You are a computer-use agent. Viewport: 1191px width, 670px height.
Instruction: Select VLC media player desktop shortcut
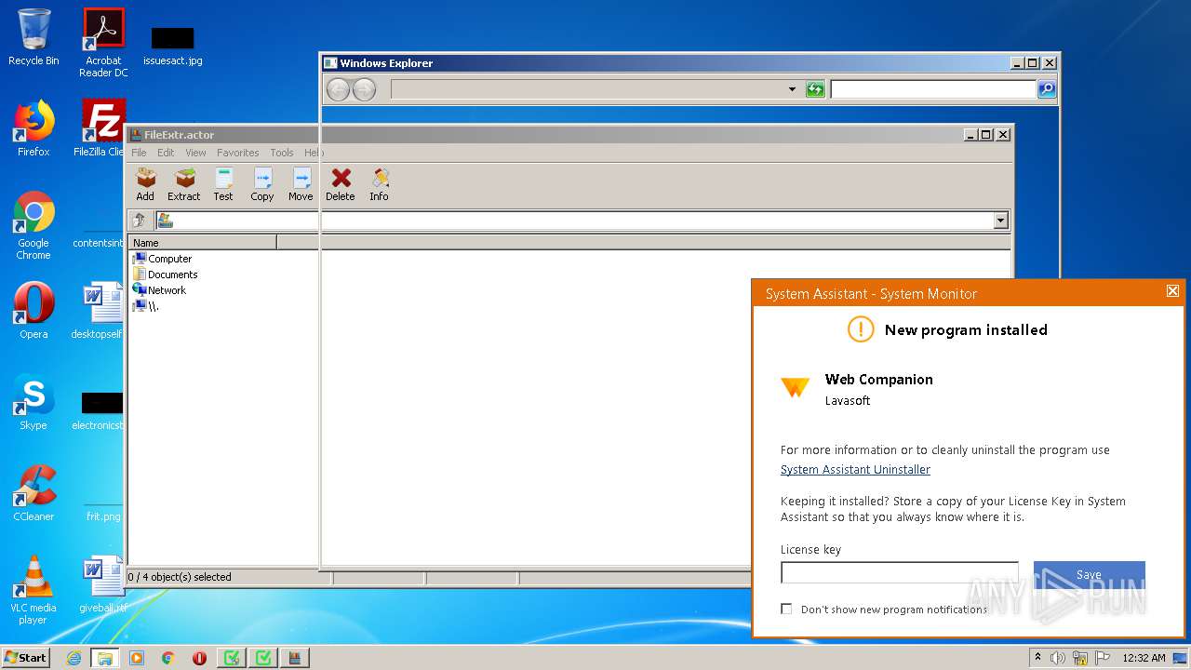pos(33,590)
